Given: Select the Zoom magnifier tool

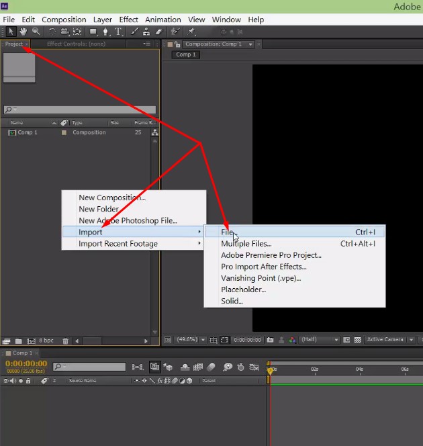Looking at the screenshot, I should click(36, 32).
